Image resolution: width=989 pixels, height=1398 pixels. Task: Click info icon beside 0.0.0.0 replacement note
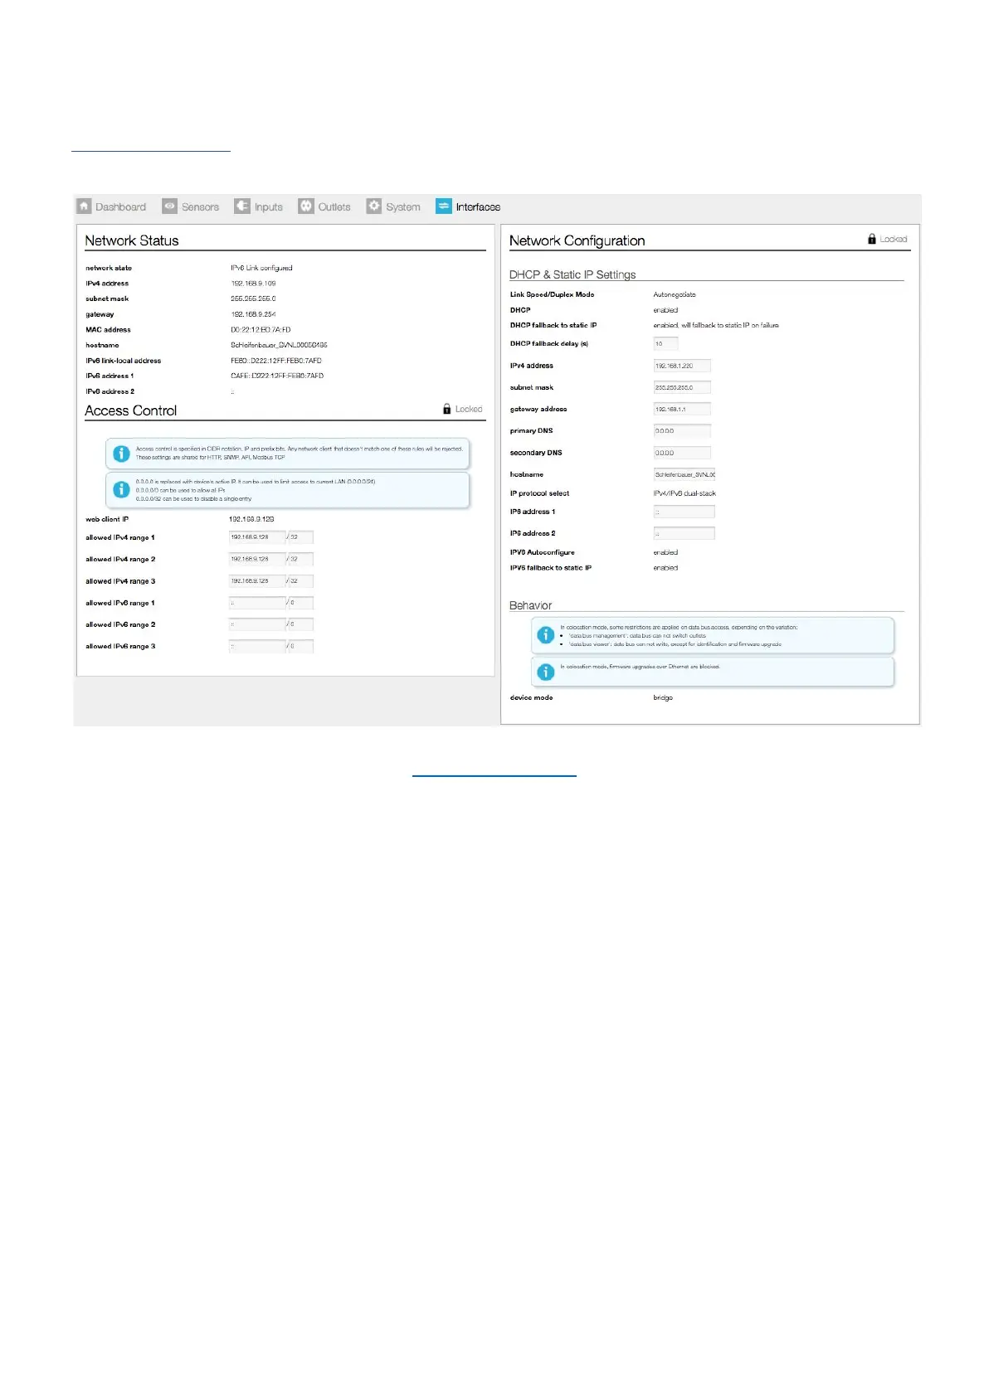(x=121, y=490)
